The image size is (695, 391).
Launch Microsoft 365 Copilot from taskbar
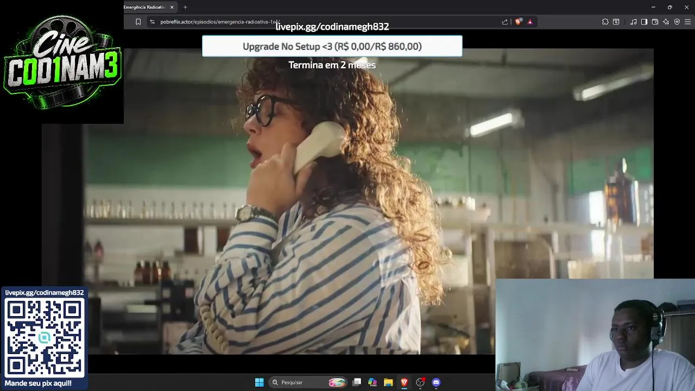[372, 382]
